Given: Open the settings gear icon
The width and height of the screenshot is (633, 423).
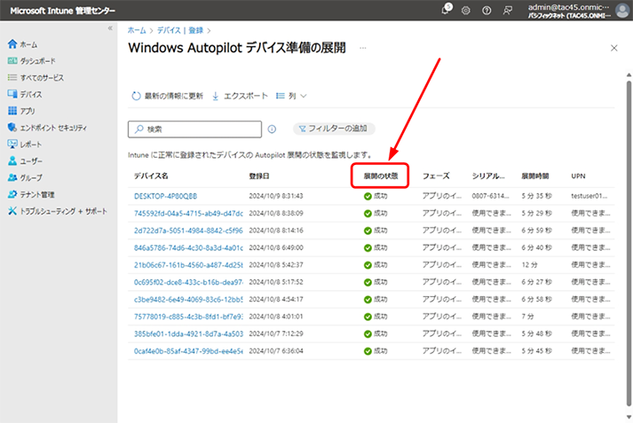Looking at the screenshot, I should pos(466,11).
